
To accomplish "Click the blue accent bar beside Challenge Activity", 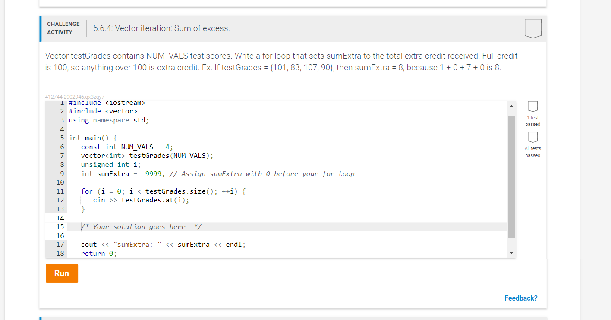I will click(x=40, y=28).
